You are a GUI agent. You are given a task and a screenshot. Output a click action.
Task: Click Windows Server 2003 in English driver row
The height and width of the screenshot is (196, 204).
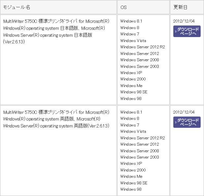coord(140,157)
